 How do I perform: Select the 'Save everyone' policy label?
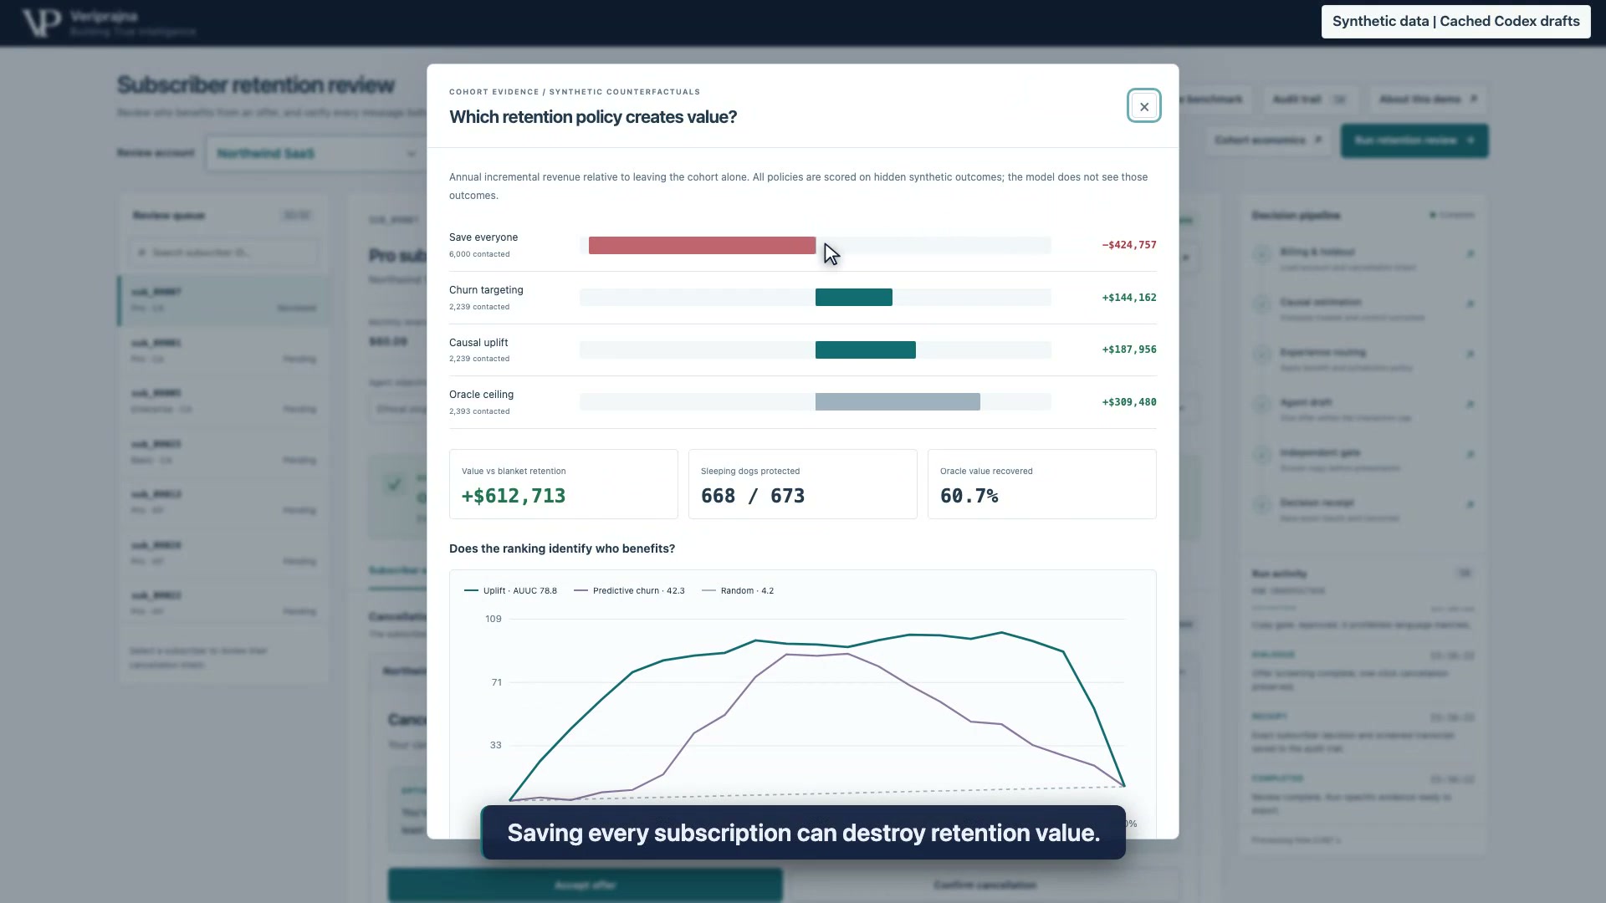point(483,237)
